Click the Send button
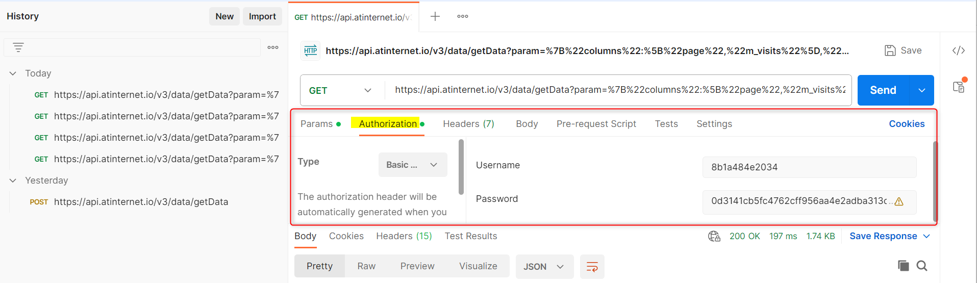The width and height of the screenshot is (977, 283). 883,90
